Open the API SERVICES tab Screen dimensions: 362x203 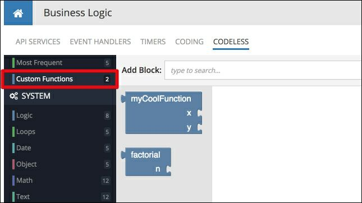tap(38, 41)
